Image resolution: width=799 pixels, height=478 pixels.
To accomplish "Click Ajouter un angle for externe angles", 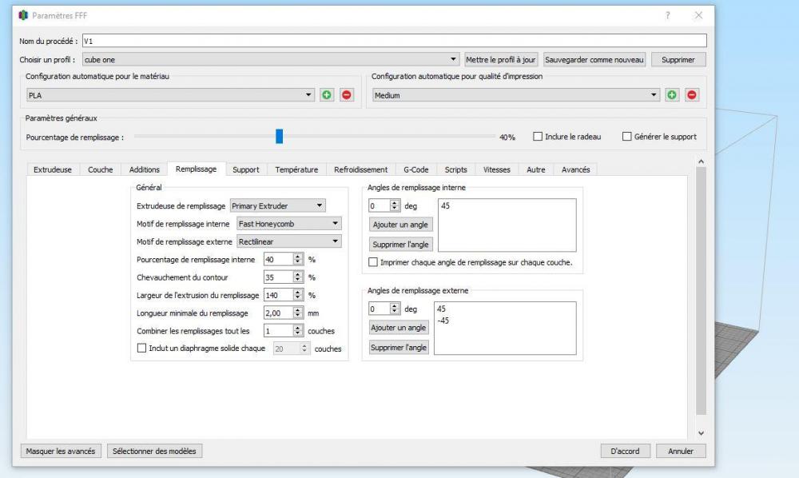I will tap(399, 328).
